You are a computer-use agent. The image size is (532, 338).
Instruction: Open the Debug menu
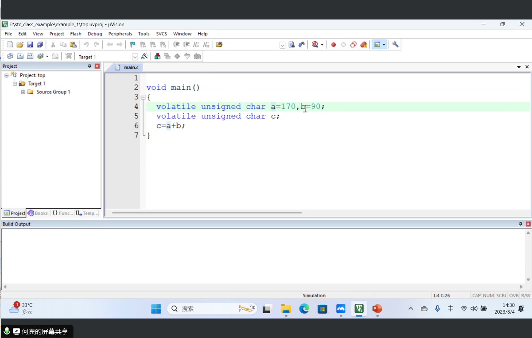pos(95,34)
